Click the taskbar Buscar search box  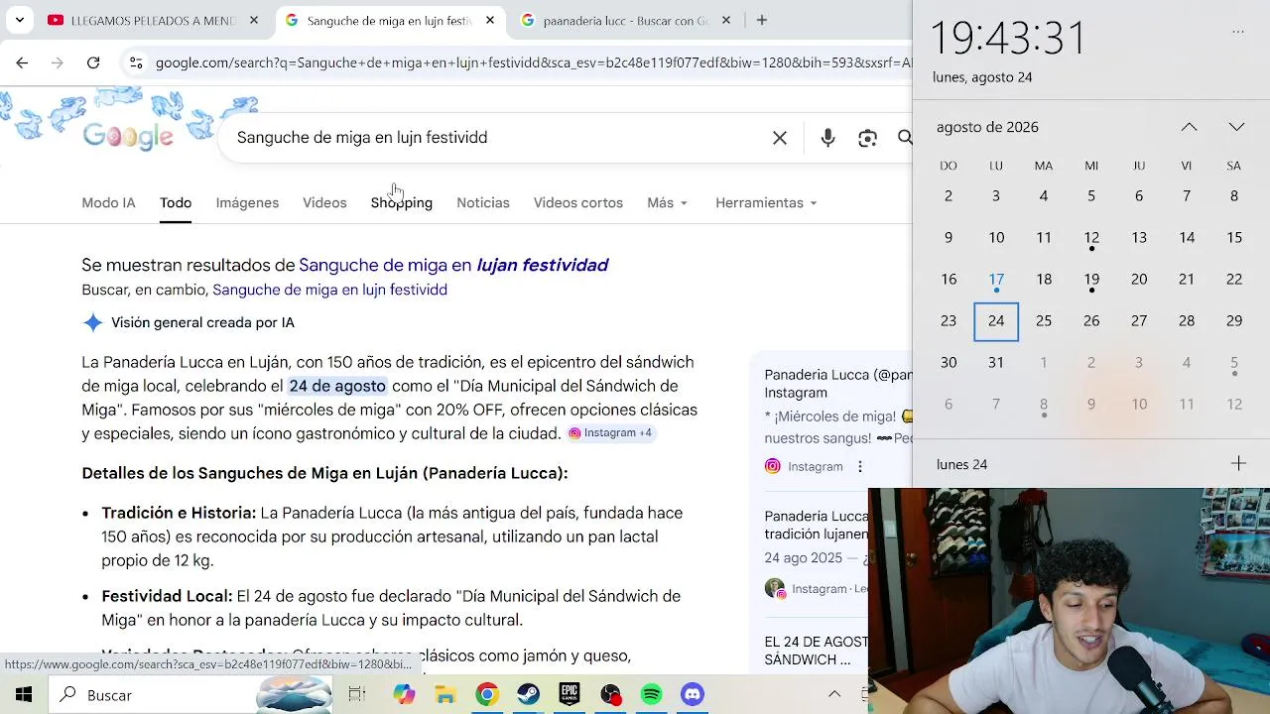[x=190, y=695]
